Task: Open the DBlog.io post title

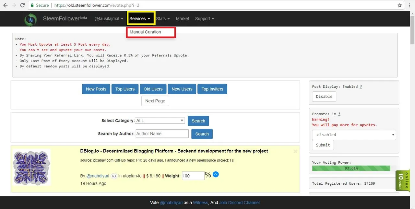Action: tap(174, 151)
